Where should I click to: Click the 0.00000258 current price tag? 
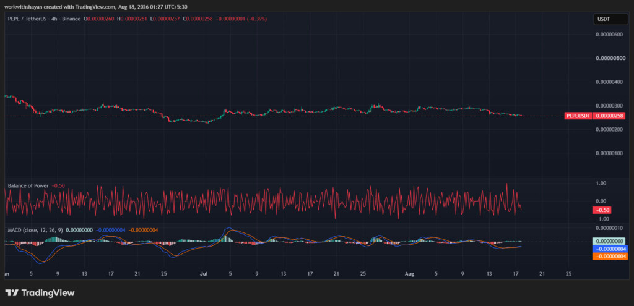[610, 116]
